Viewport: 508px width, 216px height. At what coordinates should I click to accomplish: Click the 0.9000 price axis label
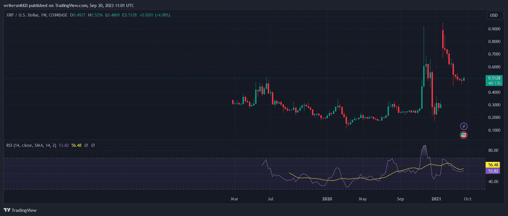[494, 29]
